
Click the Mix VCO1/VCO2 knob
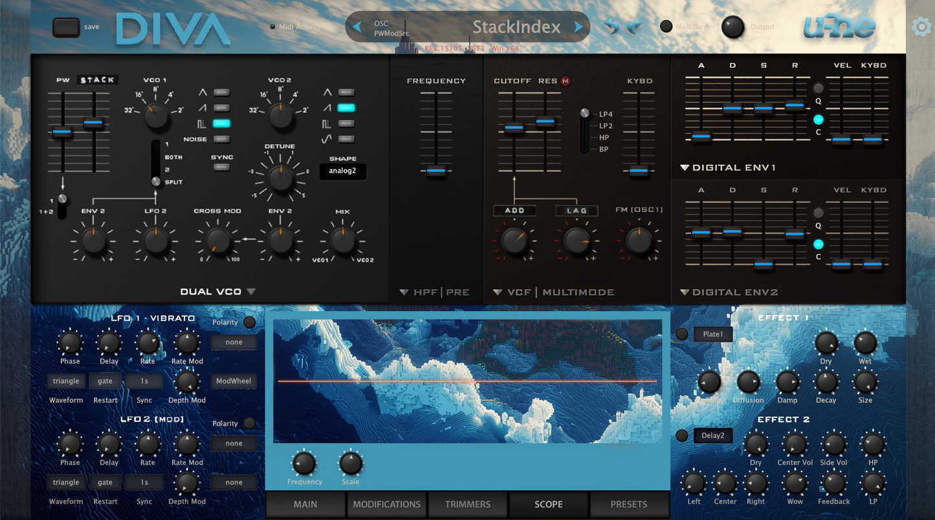[x=343, y=241]
